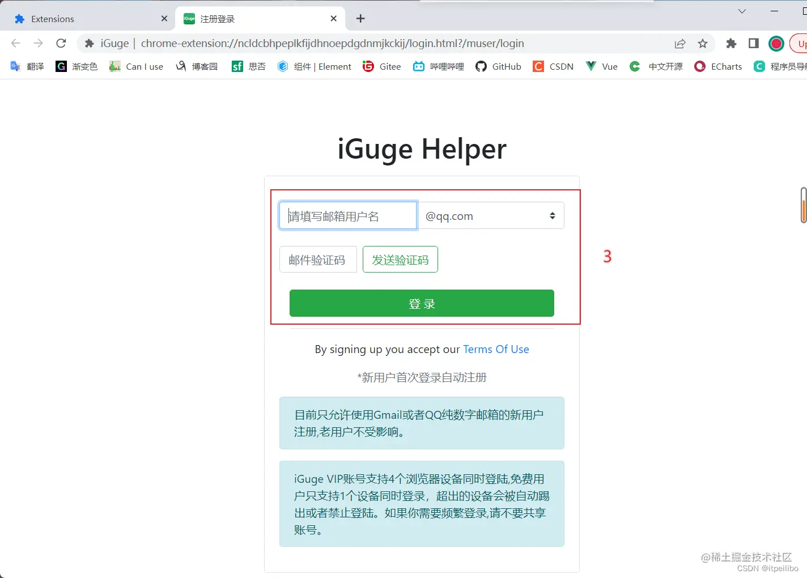Click the Extensions puzzle icon
Screen dimensions: 807x578
(731, 43)
